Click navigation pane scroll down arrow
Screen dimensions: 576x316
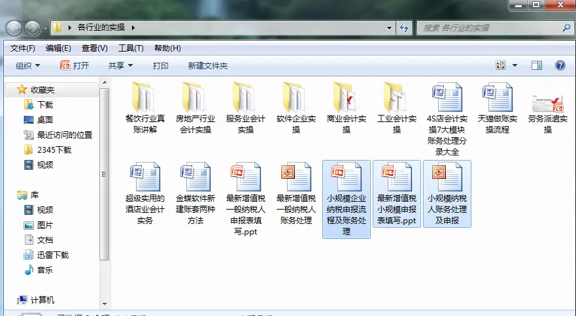pyautogui.click(x=105, y=304)
